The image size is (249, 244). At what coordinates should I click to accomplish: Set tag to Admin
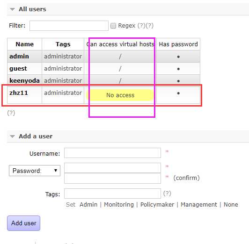point(88,205)
